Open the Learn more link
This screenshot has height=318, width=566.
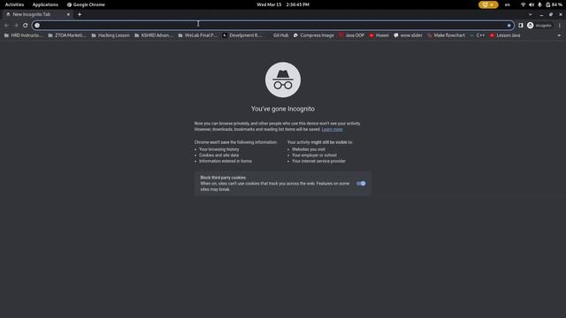[333, 130]
